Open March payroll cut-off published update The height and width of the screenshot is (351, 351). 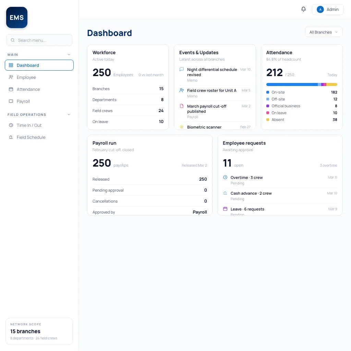click(215, 111)
